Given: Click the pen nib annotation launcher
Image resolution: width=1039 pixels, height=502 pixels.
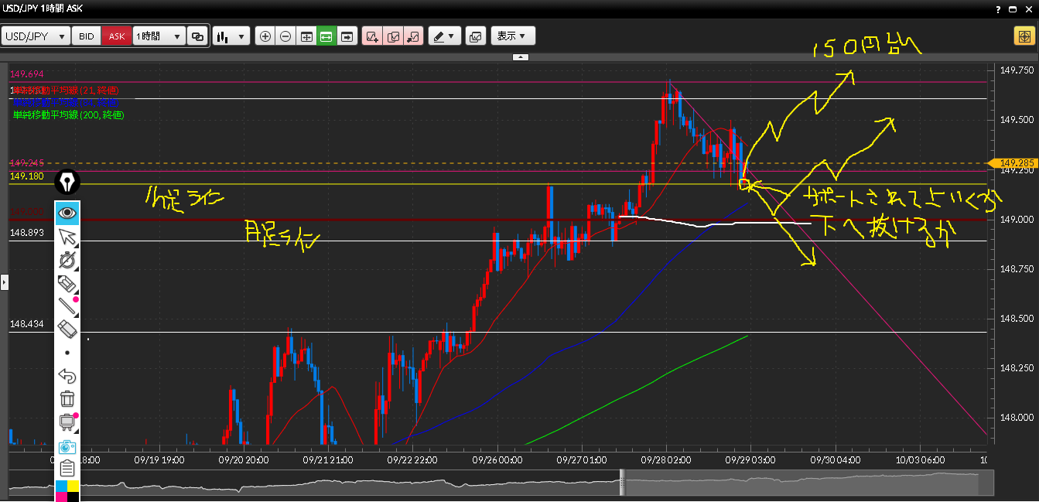Looking at the screenshot, I should (x=67, y=183).
